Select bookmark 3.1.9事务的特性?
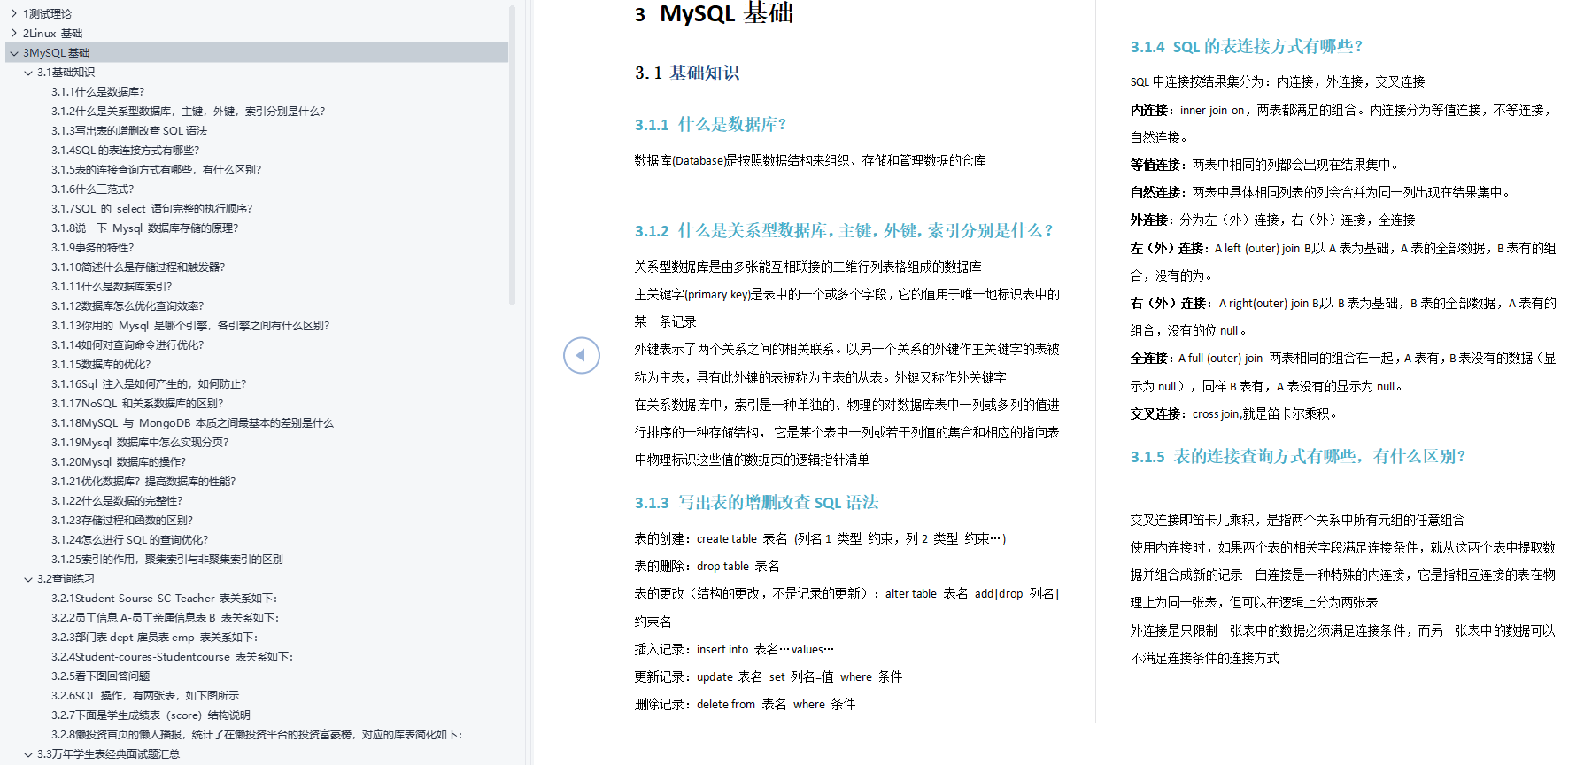Viewport: 1584px width, 765px height. (93, 247)
